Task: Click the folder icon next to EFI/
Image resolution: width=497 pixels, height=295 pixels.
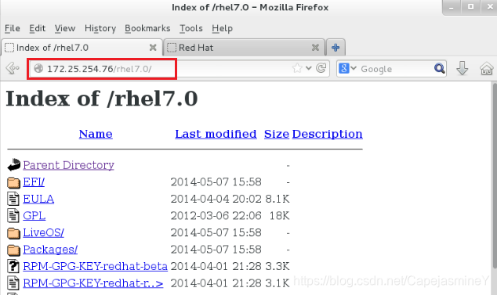Action: (x=13, y=182)
